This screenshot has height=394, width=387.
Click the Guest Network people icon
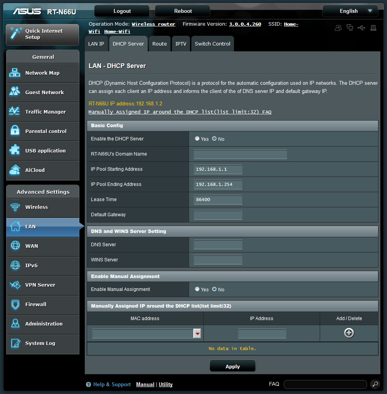tap(14, 91)
